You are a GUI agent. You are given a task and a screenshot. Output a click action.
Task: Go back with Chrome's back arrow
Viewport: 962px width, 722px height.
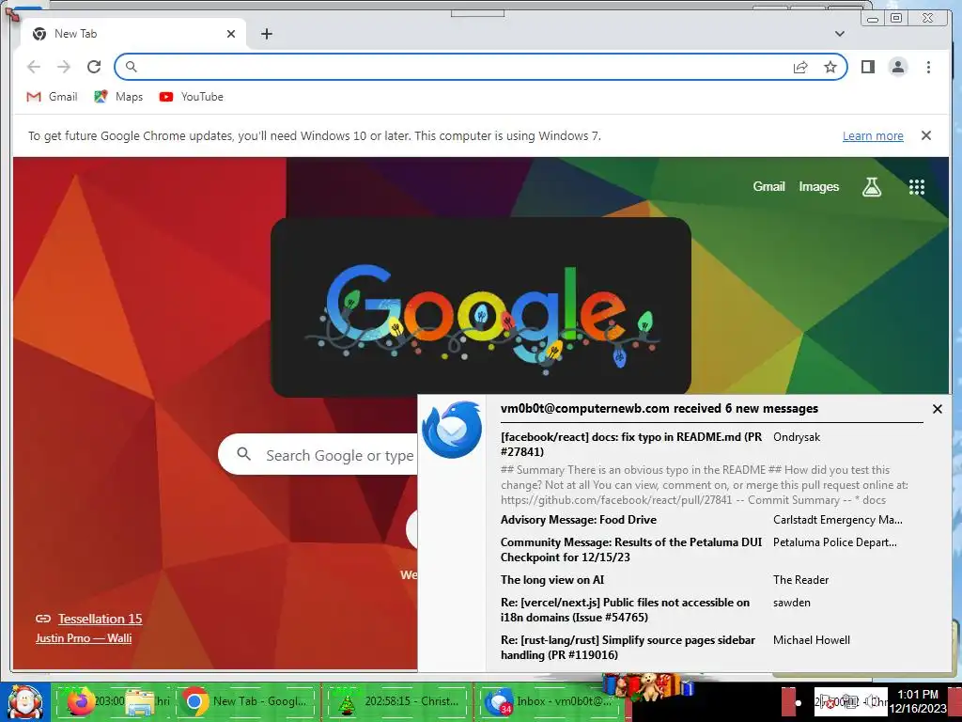click(x=34, y=67)
